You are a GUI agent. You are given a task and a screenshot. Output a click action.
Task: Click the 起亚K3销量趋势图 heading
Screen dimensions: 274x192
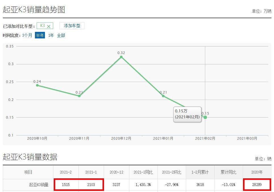tap(34, 9)
